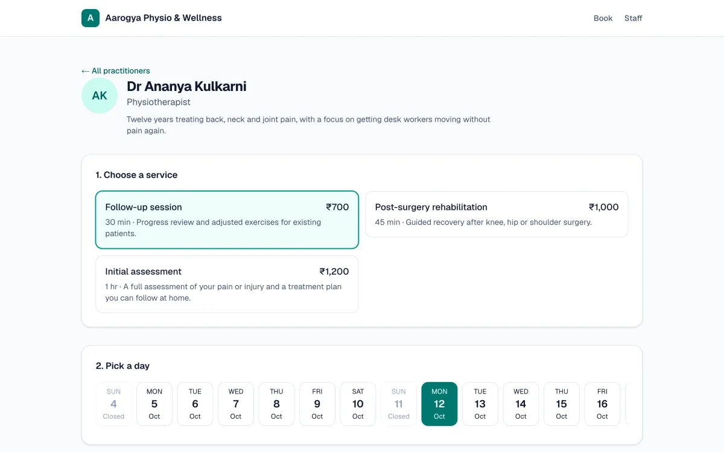Select Post-surgery rehabilitation service
724x452 pixels.
pyautogui.click(x=497, y=214)
